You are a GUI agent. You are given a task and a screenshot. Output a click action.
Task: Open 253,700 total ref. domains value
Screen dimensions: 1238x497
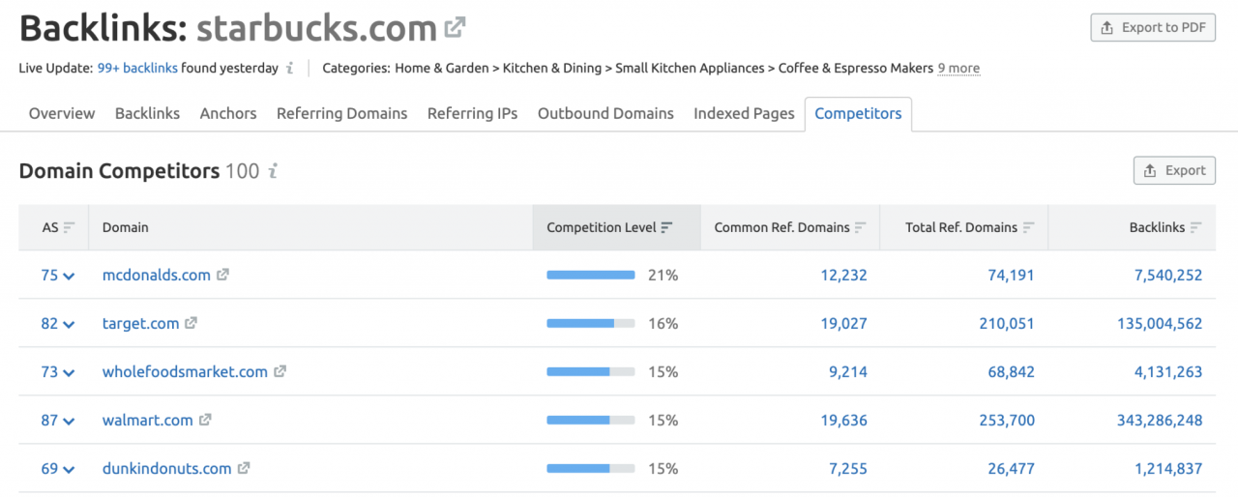coord(1007,420)
